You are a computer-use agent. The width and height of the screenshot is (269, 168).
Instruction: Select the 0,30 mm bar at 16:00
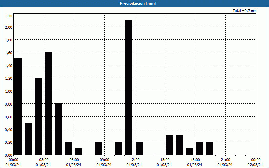180,145
